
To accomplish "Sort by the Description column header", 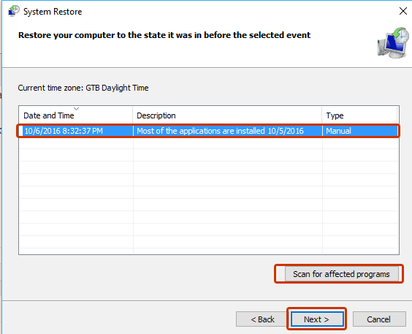I will (x=227, y=115).
